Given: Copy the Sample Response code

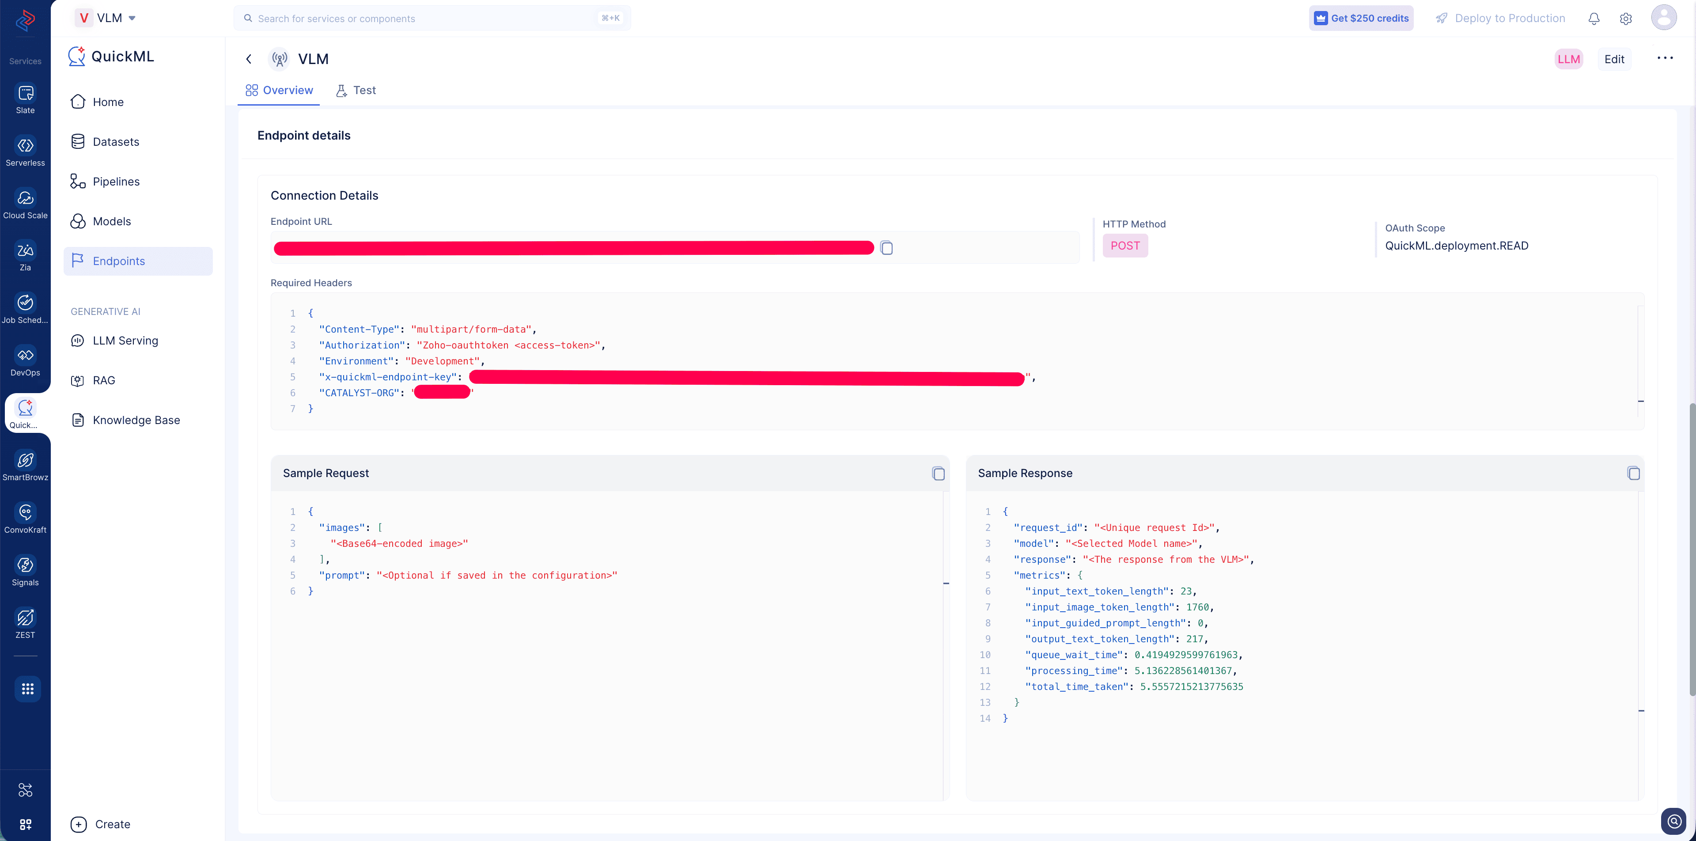Looking at the screenshot, I should click(1633, 473).
